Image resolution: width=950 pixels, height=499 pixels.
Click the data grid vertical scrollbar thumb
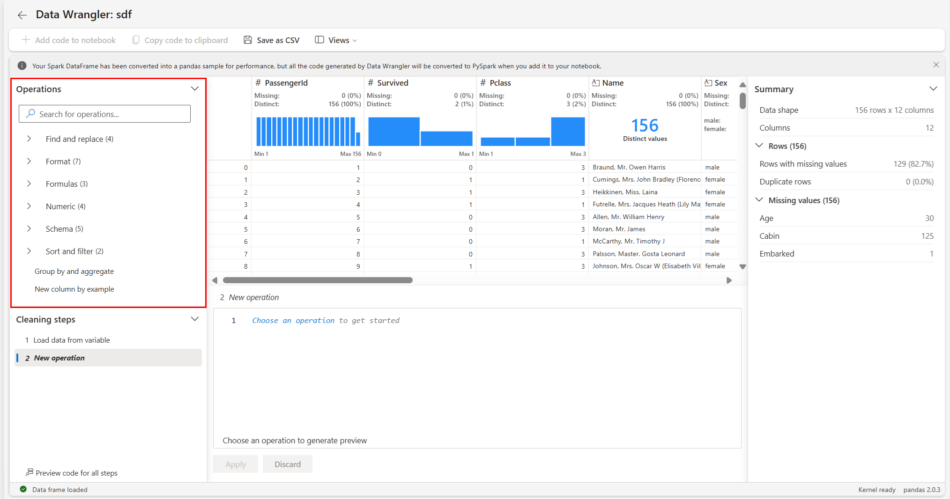tap(742, 101)
